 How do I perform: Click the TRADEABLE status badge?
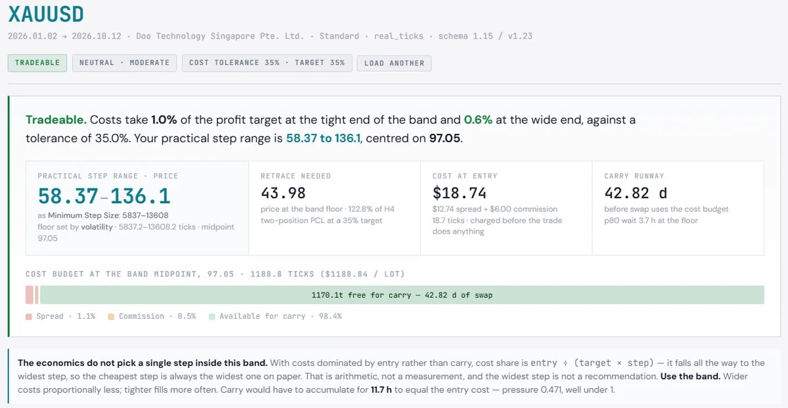pos(37,63)
